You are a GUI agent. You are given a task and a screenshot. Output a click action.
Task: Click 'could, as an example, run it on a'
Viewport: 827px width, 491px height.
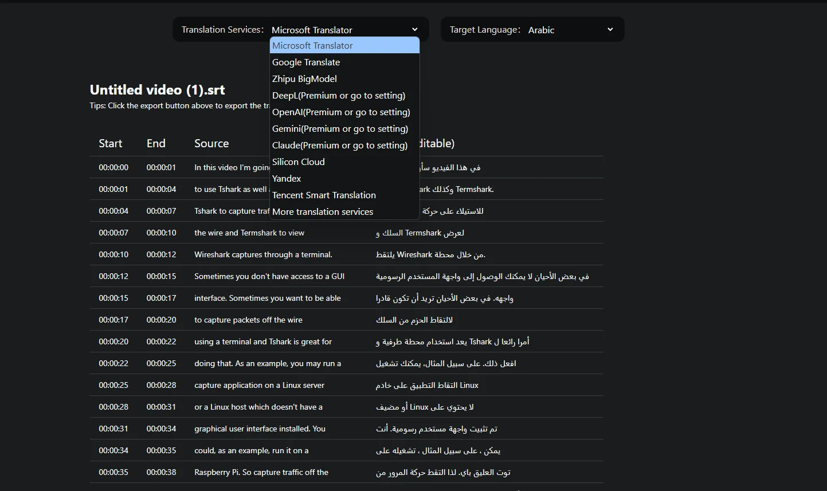(x=251, y=450)
